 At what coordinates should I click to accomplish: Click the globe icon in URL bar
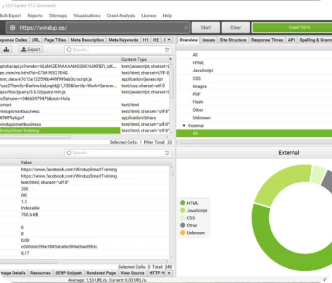tap(13, 28)
